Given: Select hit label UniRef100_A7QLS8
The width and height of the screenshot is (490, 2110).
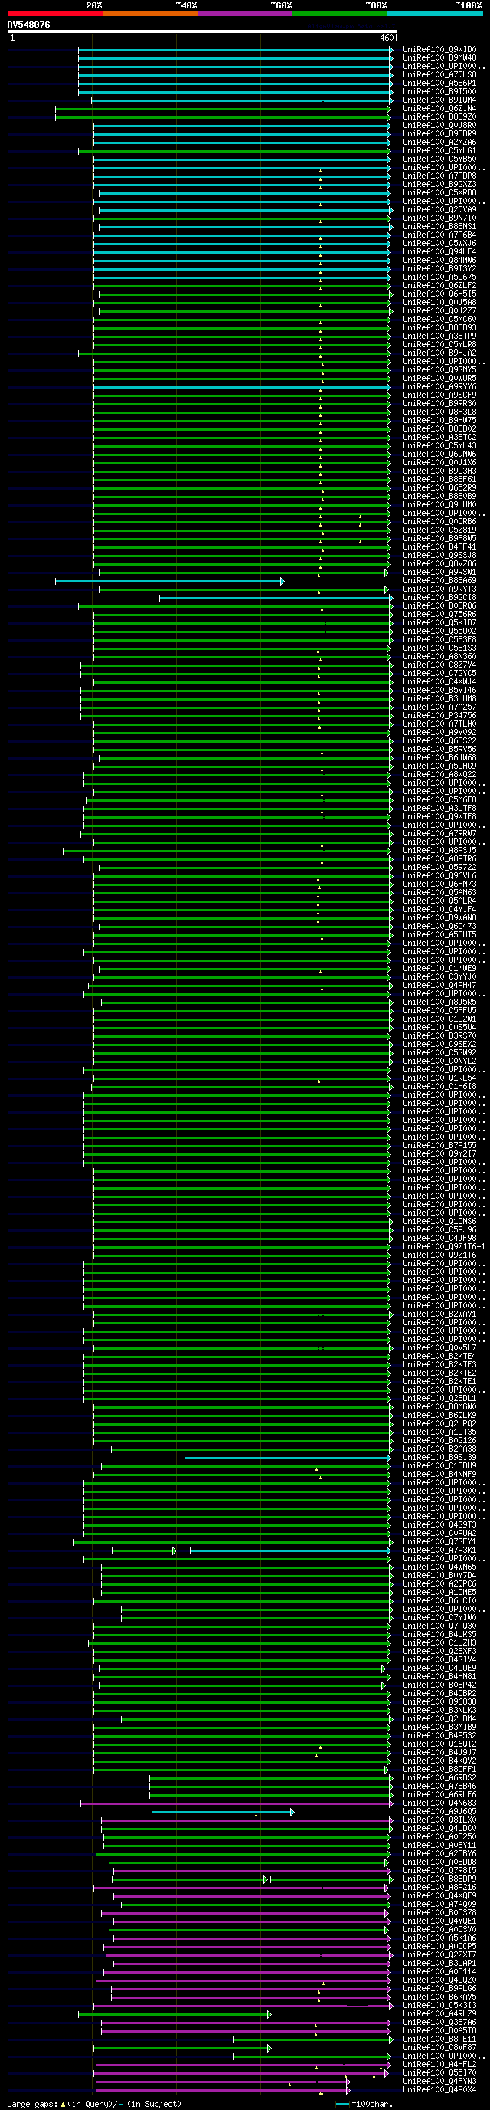Looking at the screenshot, I should (439, 74).
